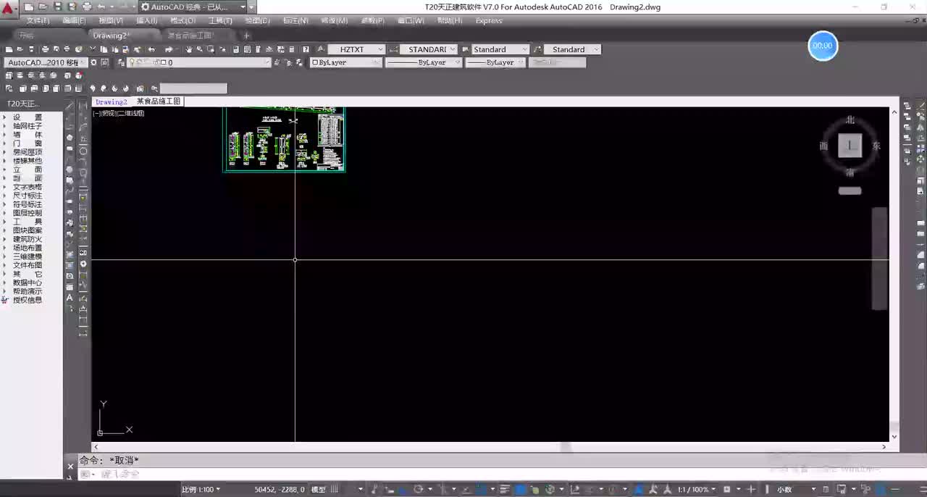Click Cut scissors icon in standard toolbar
This screenshot has height=497, width=927.
tap(93, 49)
